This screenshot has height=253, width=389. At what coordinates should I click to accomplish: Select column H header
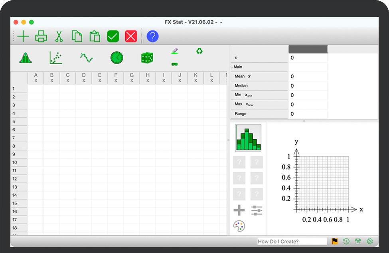tap(148, 78)
